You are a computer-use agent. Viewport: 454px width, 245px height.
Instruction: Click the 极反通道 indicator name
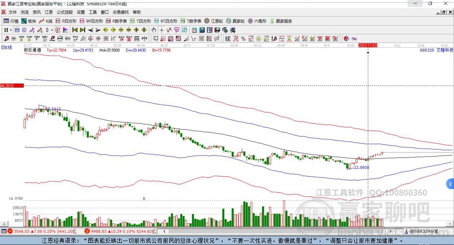tap(33, 50)
